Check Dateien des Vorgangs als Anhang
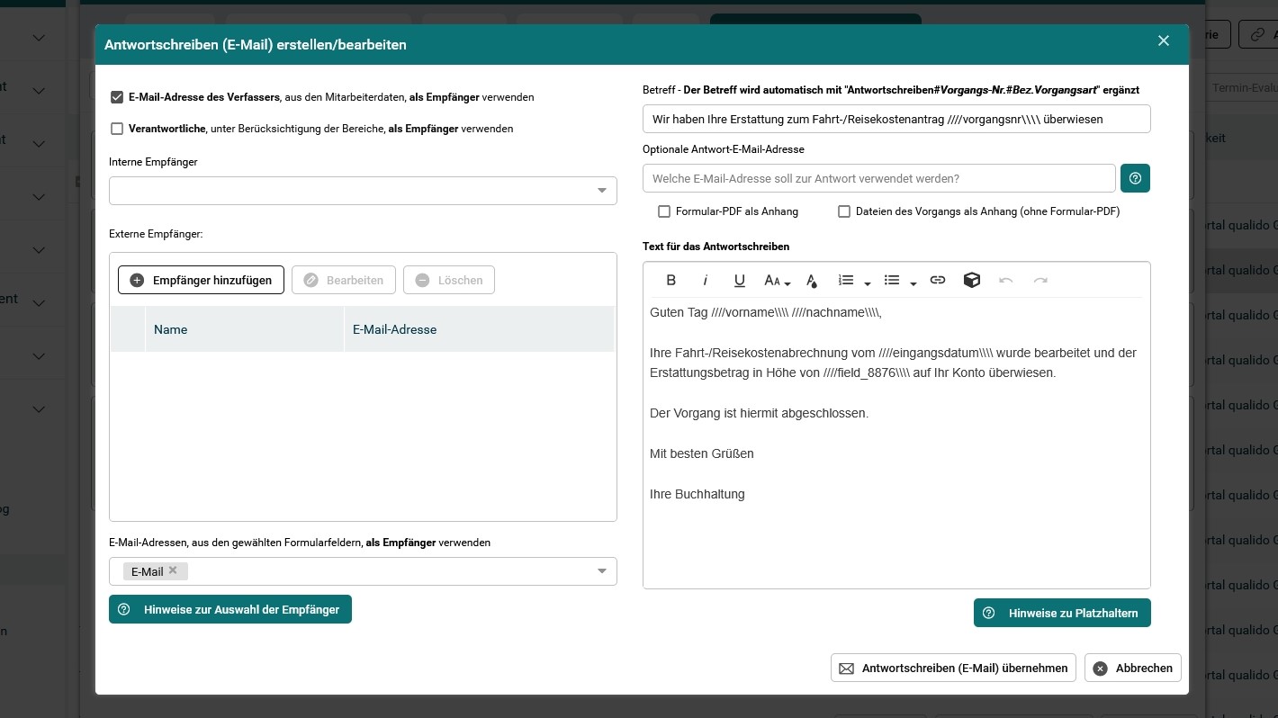This screenshot has width=1278, height=718. 844,211
